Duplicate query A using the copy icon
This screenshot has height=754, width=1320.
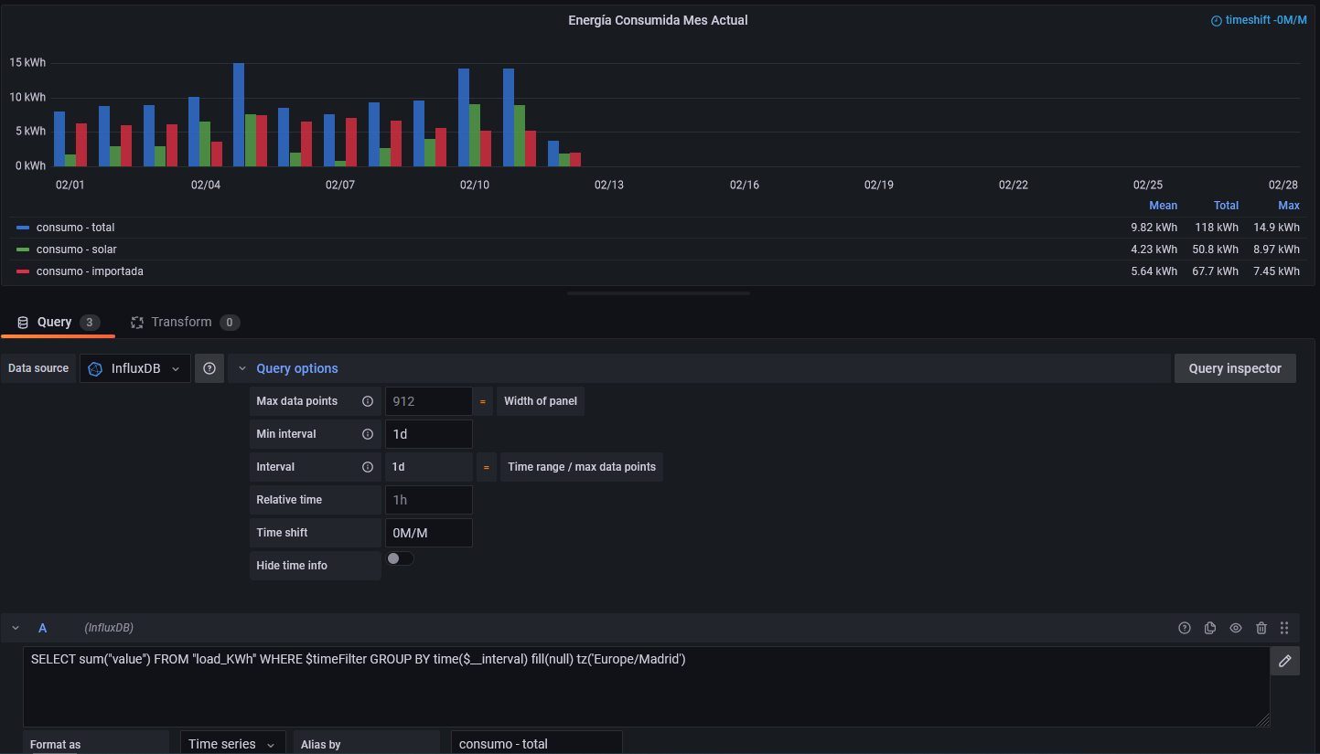point(1210,628)
